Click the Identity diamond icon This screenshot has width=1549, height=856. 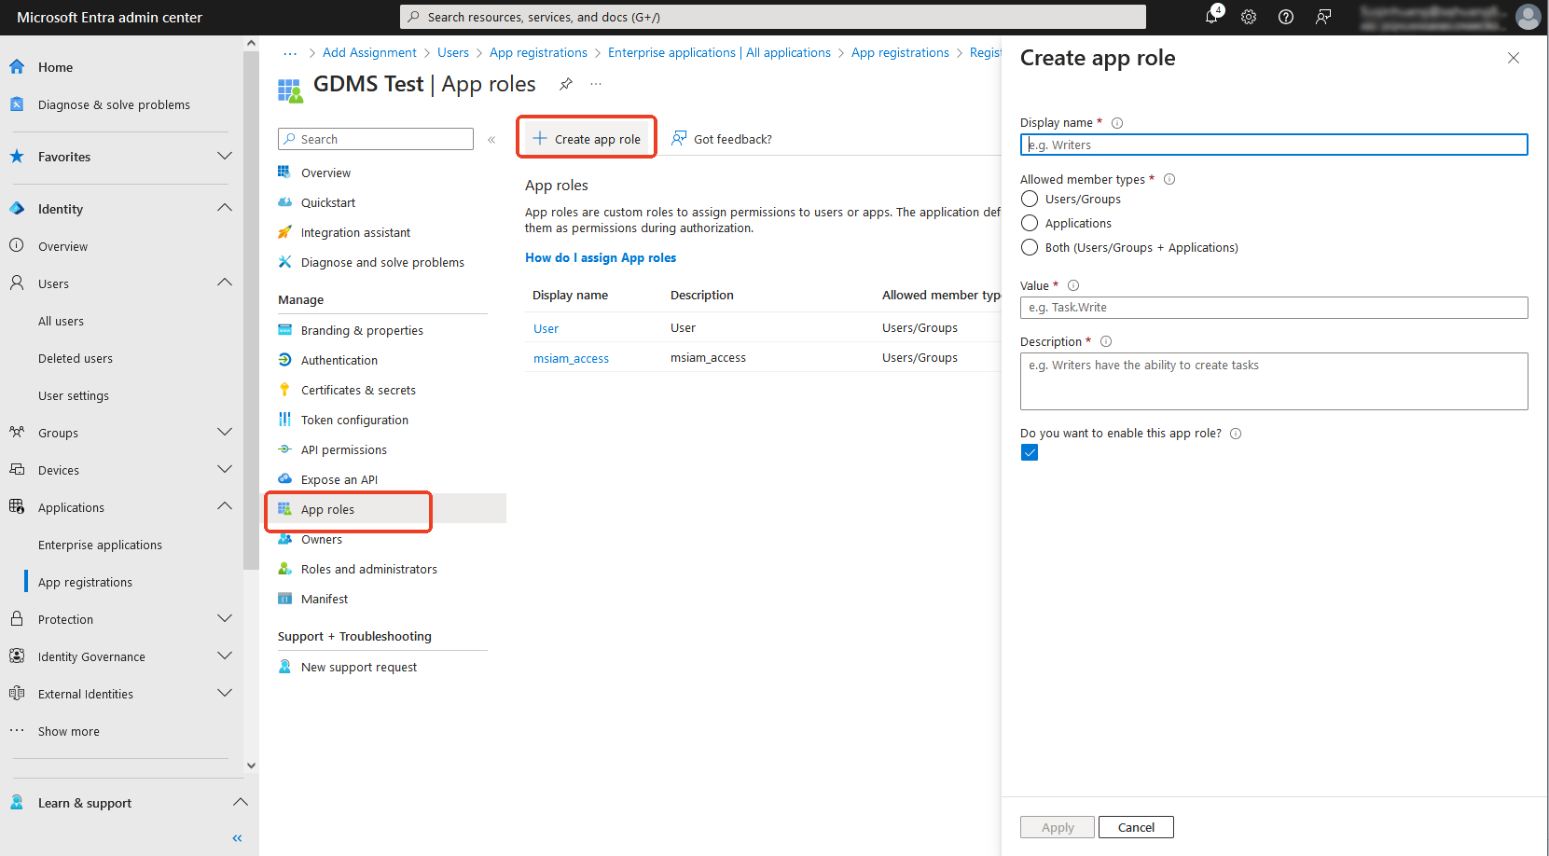tap(17, 209)
